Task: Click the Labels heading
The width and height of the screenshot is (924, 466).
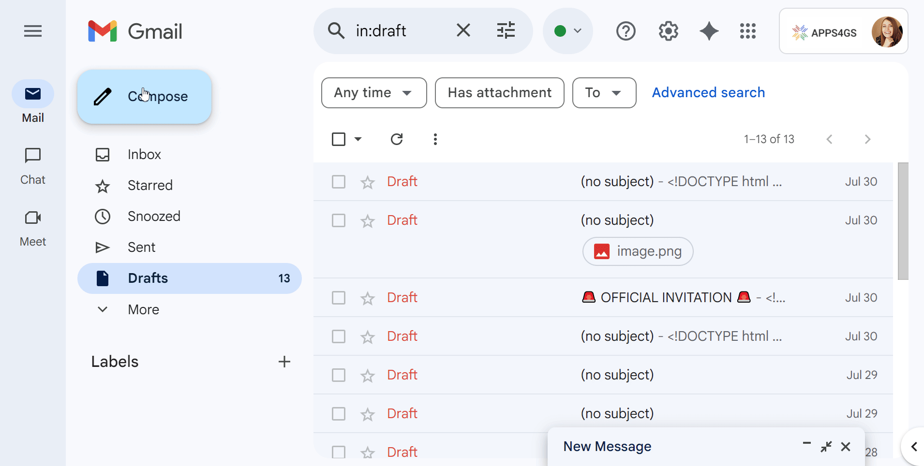Action: click(115, 362)
